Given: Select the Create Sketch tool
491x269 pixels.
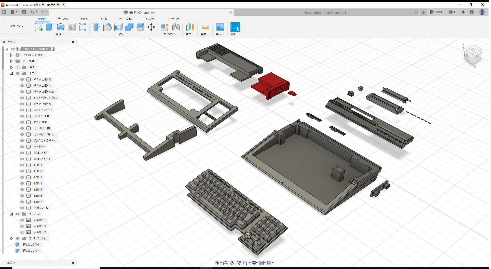Looking at the screenshot, I should coord(39,27).
